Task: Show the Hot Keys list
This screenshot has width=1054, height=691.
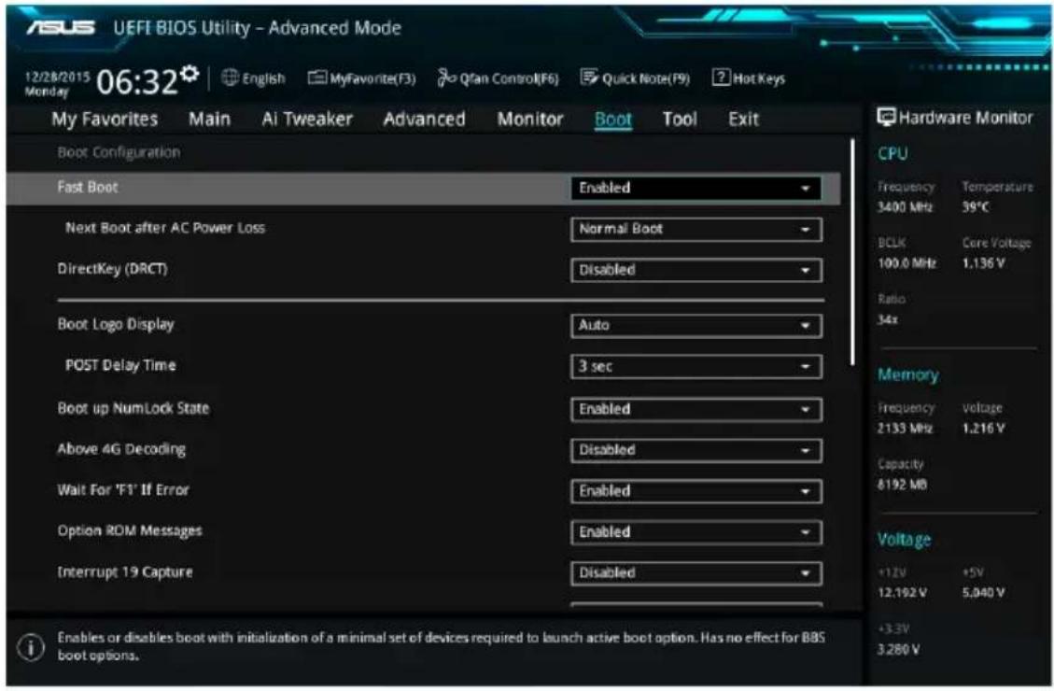Action: 749,78
